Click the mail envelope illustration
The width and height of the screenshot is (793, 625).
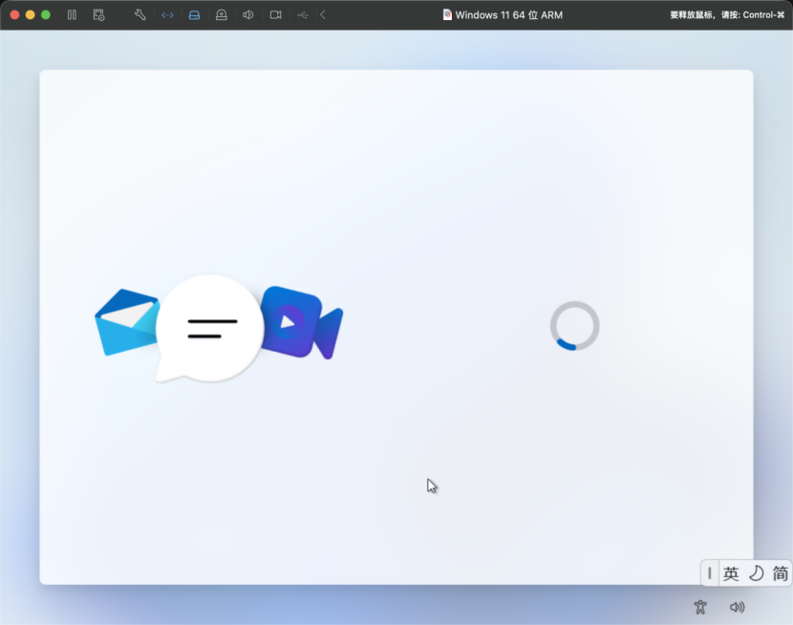126,322
